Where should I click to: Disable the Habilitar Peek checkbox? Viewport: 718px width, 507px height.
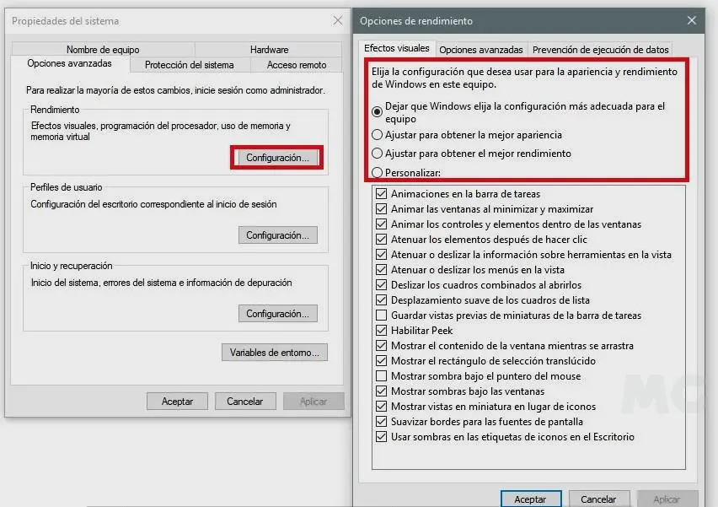[381, 330]
